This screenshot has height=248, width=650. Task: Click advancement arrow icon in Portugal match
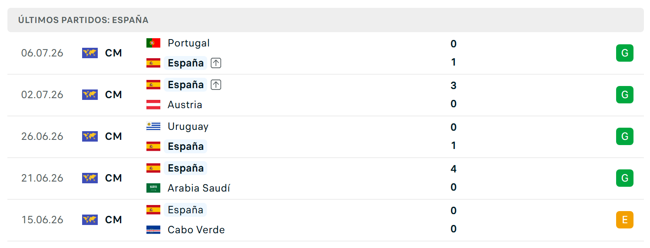tap(216, 63)
